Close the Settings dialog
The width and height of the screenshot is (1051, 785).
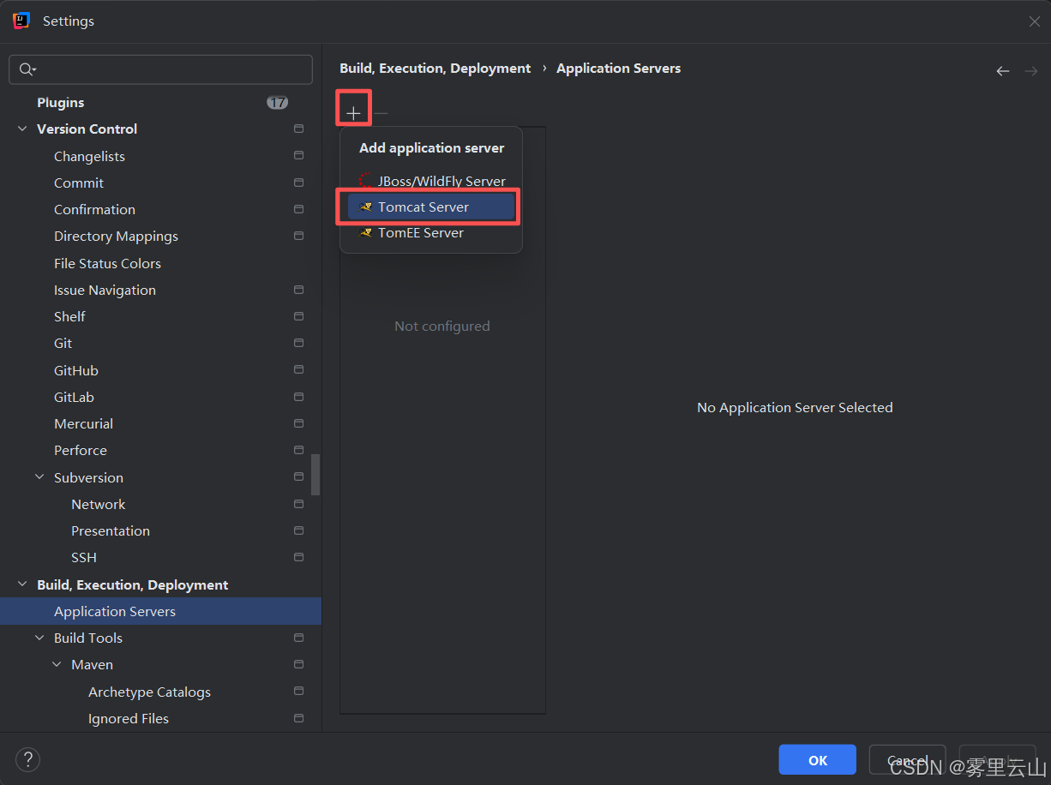[x=1035, y=21]
